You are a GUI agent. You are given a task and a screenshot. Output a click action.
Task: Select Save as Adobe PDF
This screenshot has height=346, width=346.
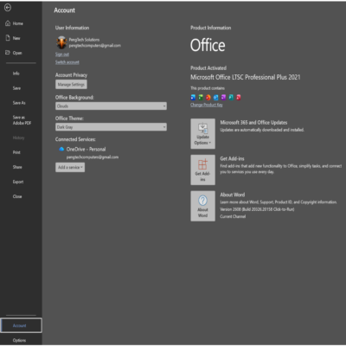21,120
